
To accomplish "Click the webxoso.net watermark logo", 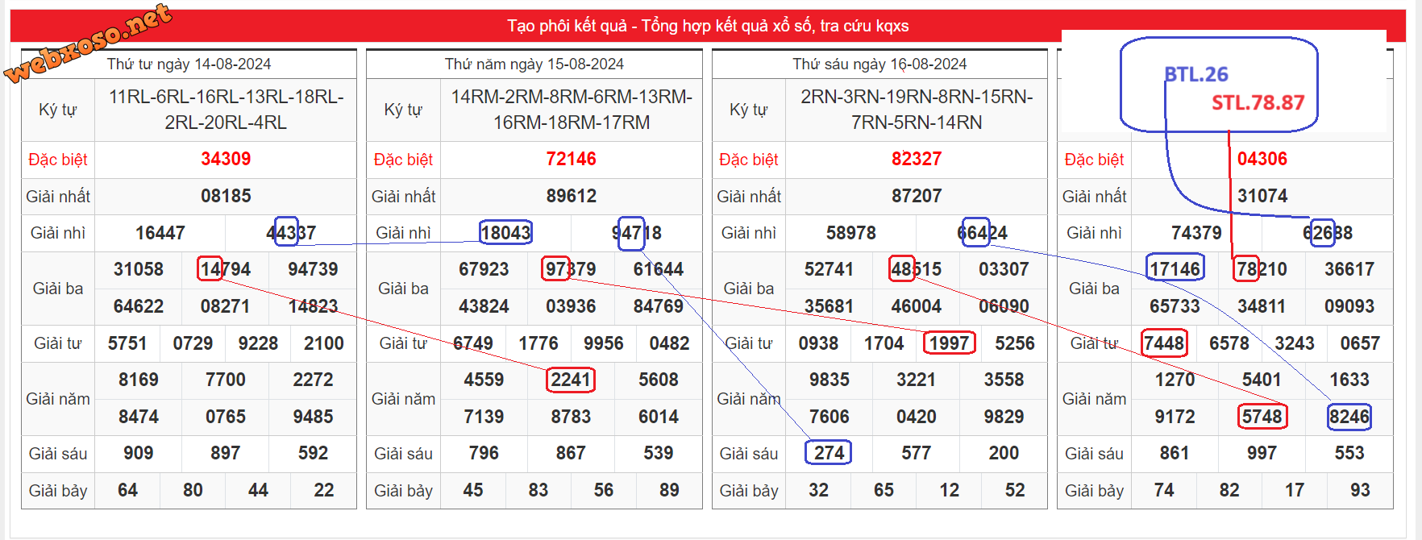I will (89, 42).
